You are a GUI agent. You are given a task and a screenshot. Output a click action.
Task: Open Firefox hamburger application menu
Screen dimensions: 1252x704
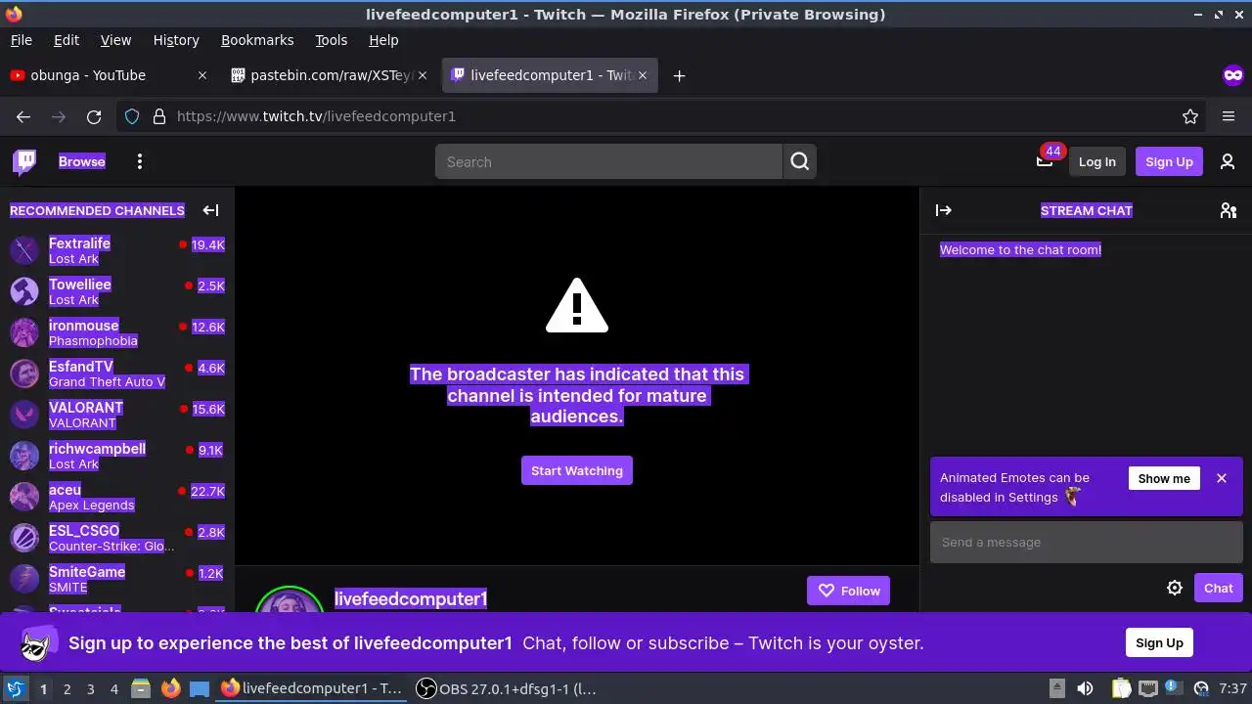[1229, 116]
